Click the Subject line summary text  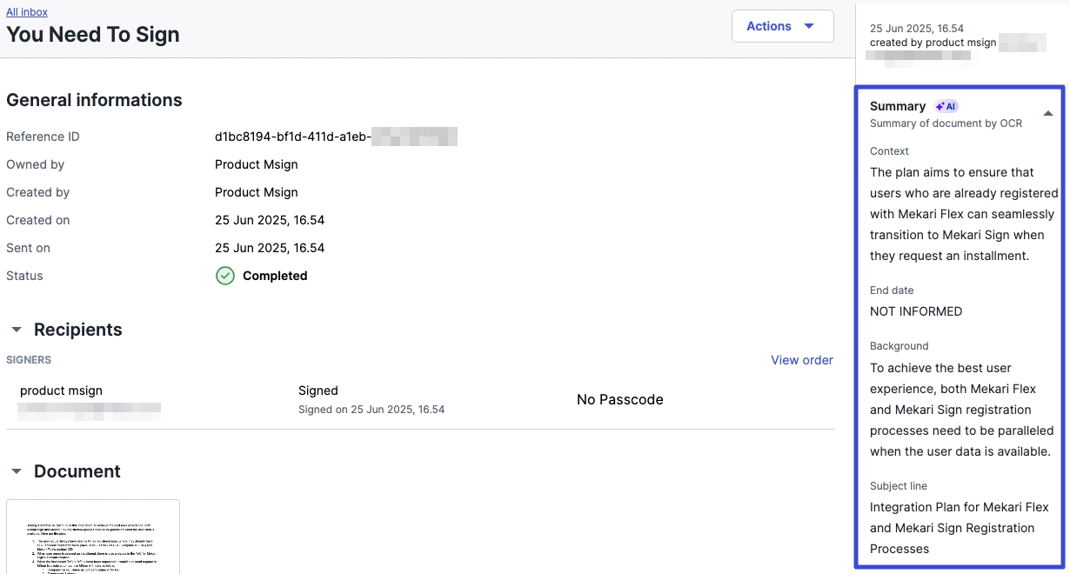959,528
